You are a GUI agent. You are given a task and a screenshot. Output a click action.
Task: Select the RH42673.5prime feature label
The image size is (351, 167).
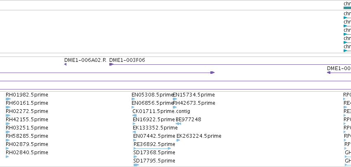point(194,103)
